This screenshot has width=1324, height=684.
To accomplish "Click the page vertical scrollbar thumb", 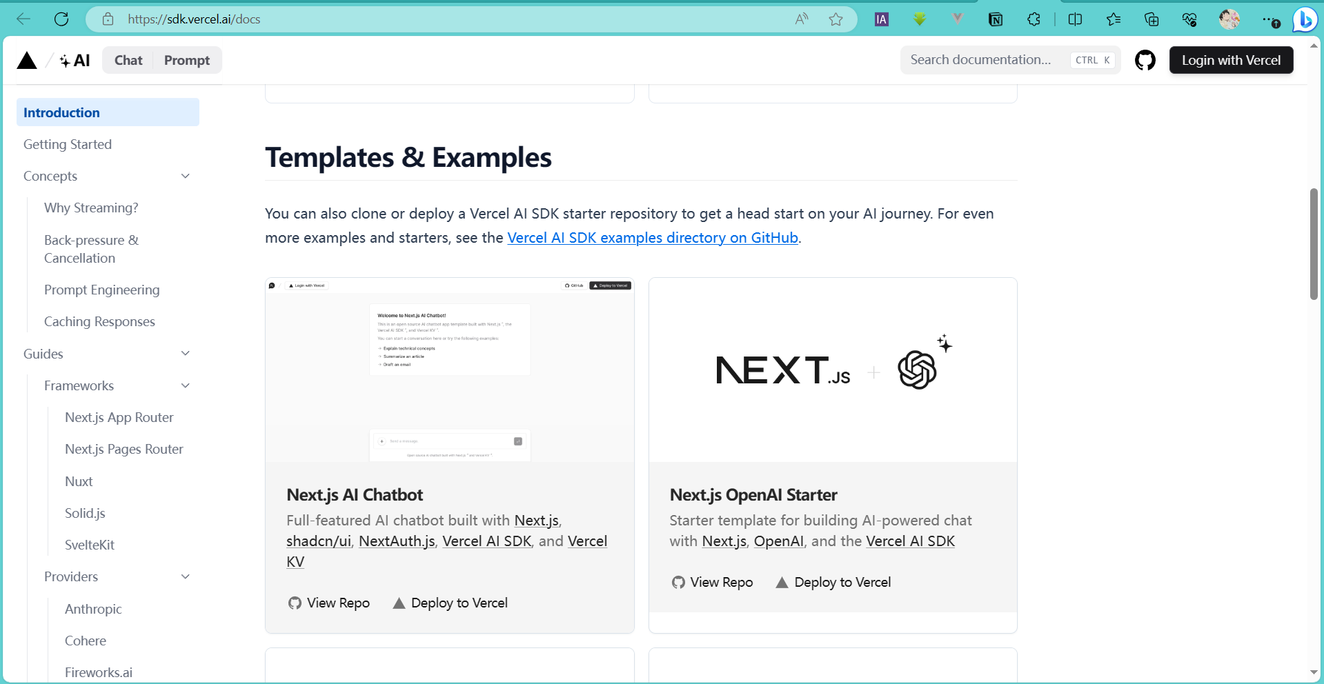I will [1314, 244].
